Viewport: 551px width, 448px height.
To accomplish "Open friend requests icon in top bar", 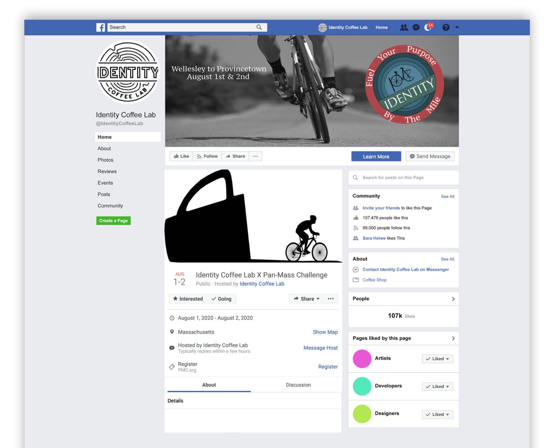I will [x=404, y=27].
